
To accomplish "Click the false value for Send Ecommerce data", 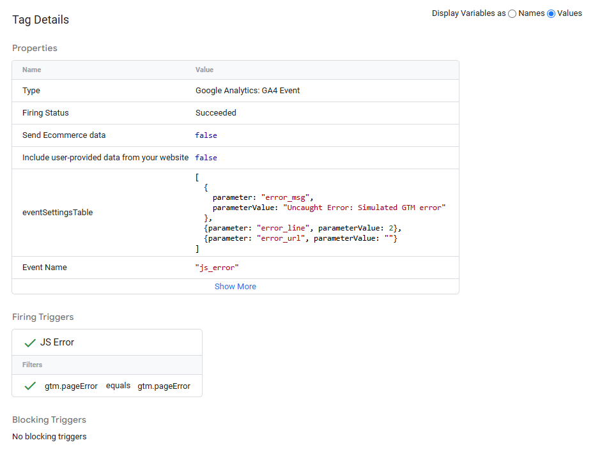I will coord(206,135).
